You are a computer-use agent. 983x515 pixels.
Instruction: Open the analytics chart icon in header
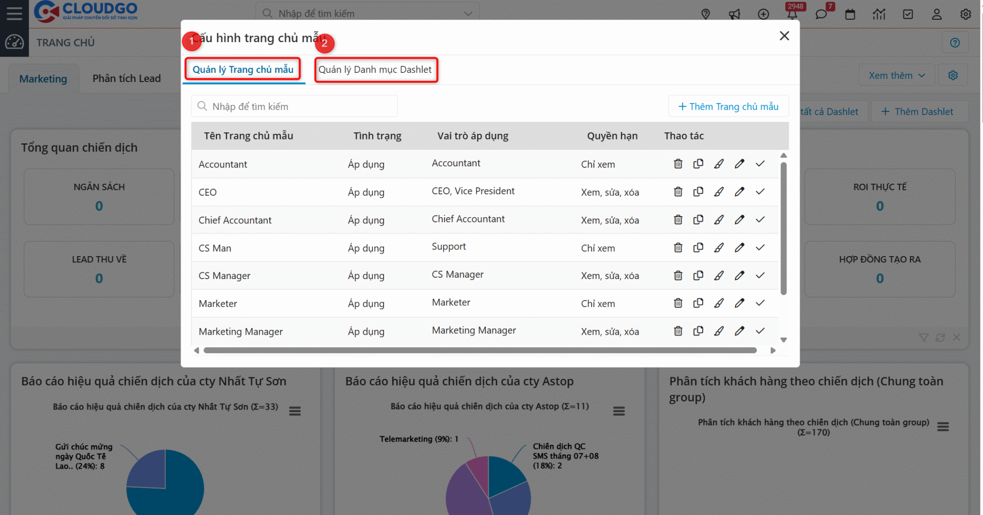(x=879, y=14)
